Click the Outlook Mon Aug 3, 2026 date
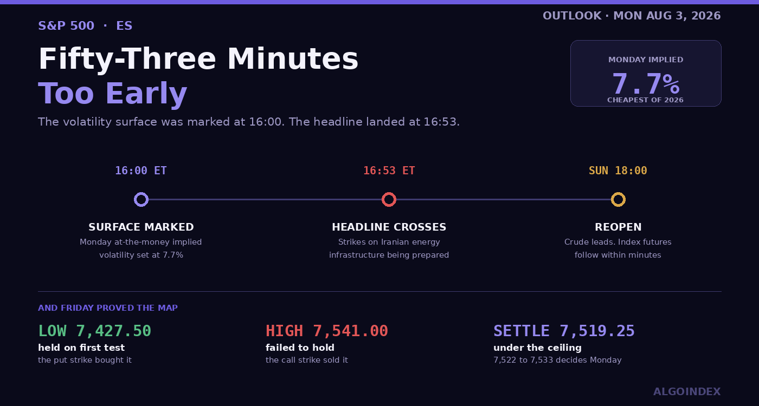 coord(632,16)
